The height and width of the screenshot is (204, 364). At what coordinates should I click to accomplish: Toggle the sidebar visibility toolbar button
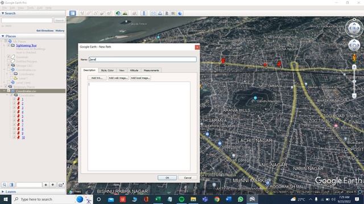coord(72,13)
